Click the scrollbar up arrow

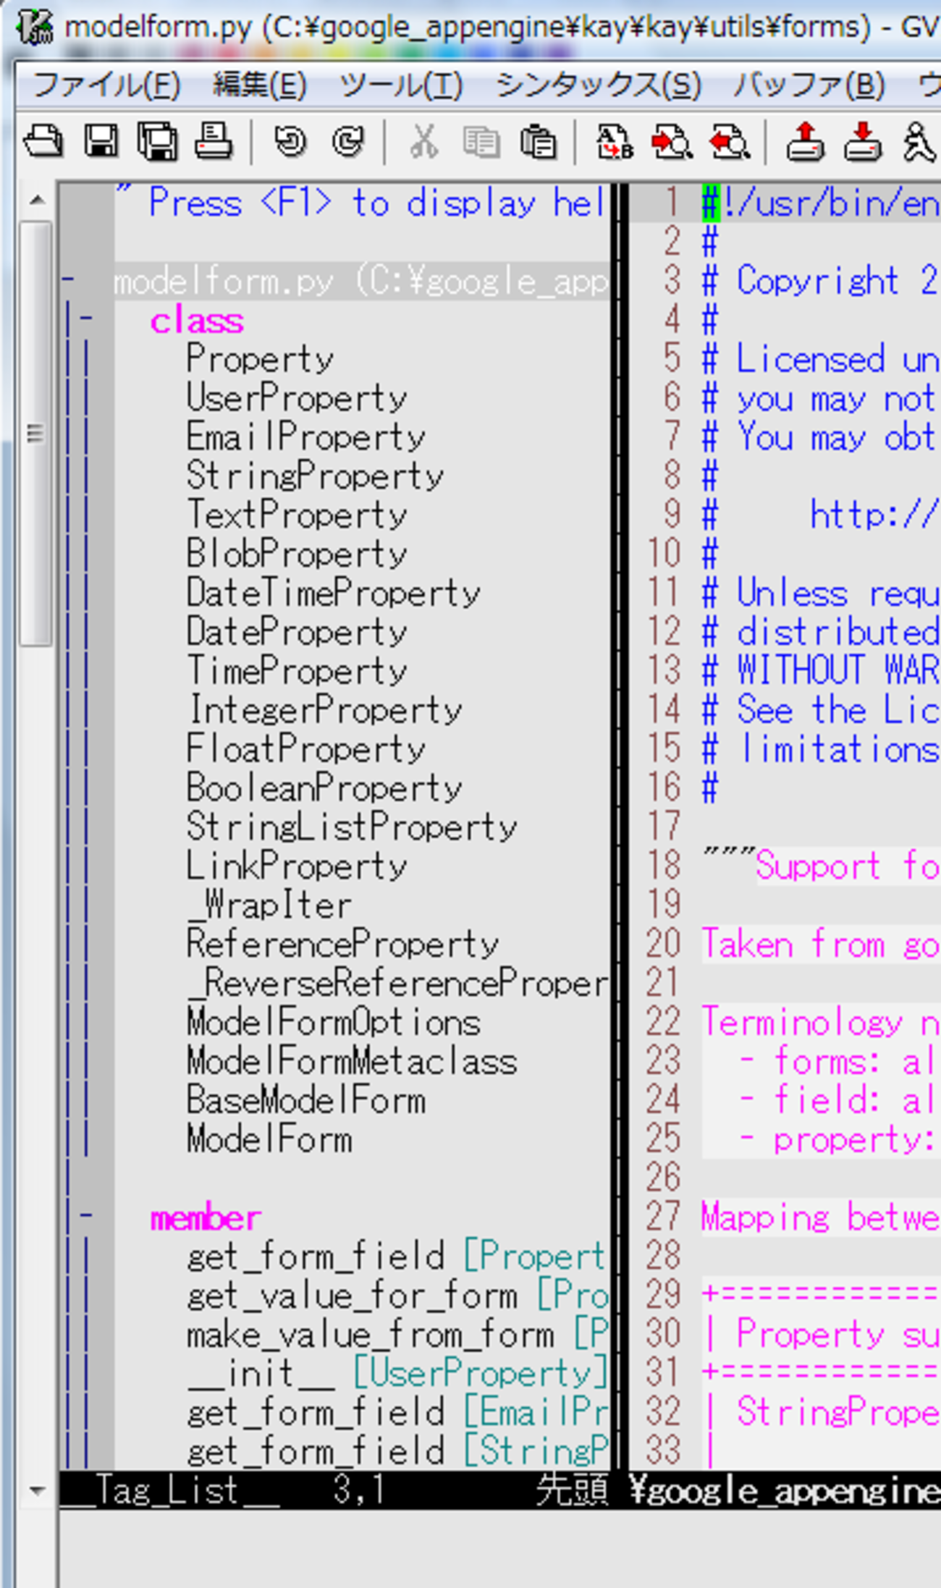36,200
